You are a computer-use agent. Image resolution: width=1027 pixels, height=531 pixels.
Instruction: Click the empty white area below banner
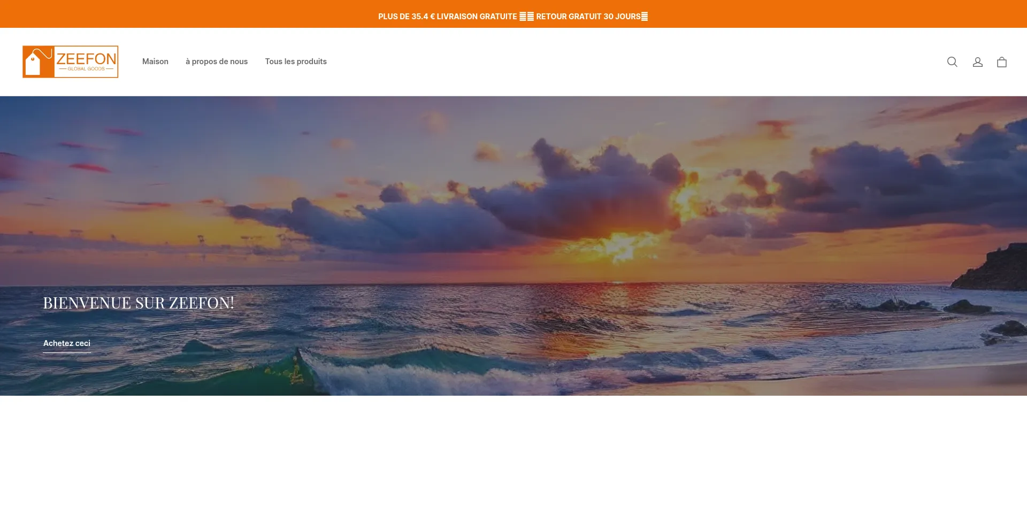click(x=513, y=463)
